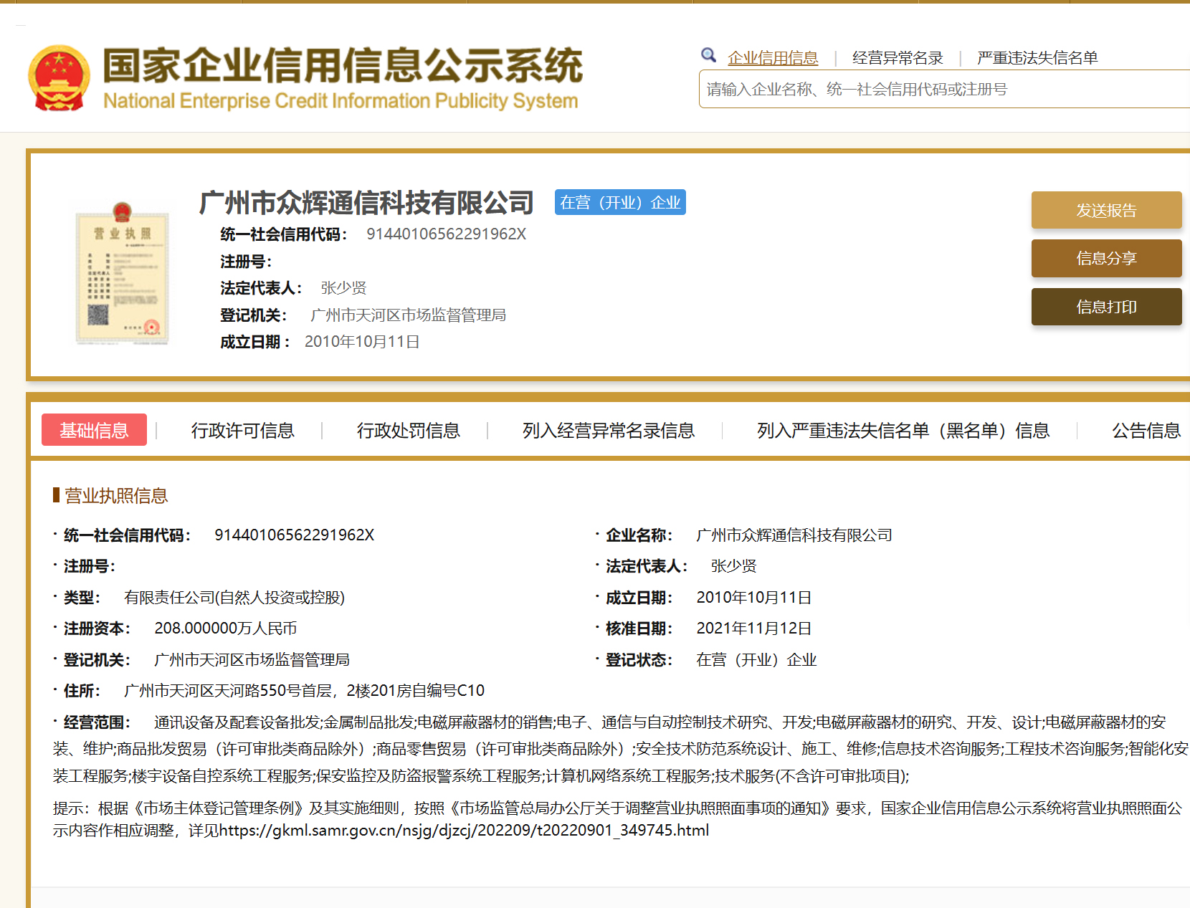The height and width of the screenshot is (908, 1190).
Task: Click the magnifier search icon
Action: 708,55
